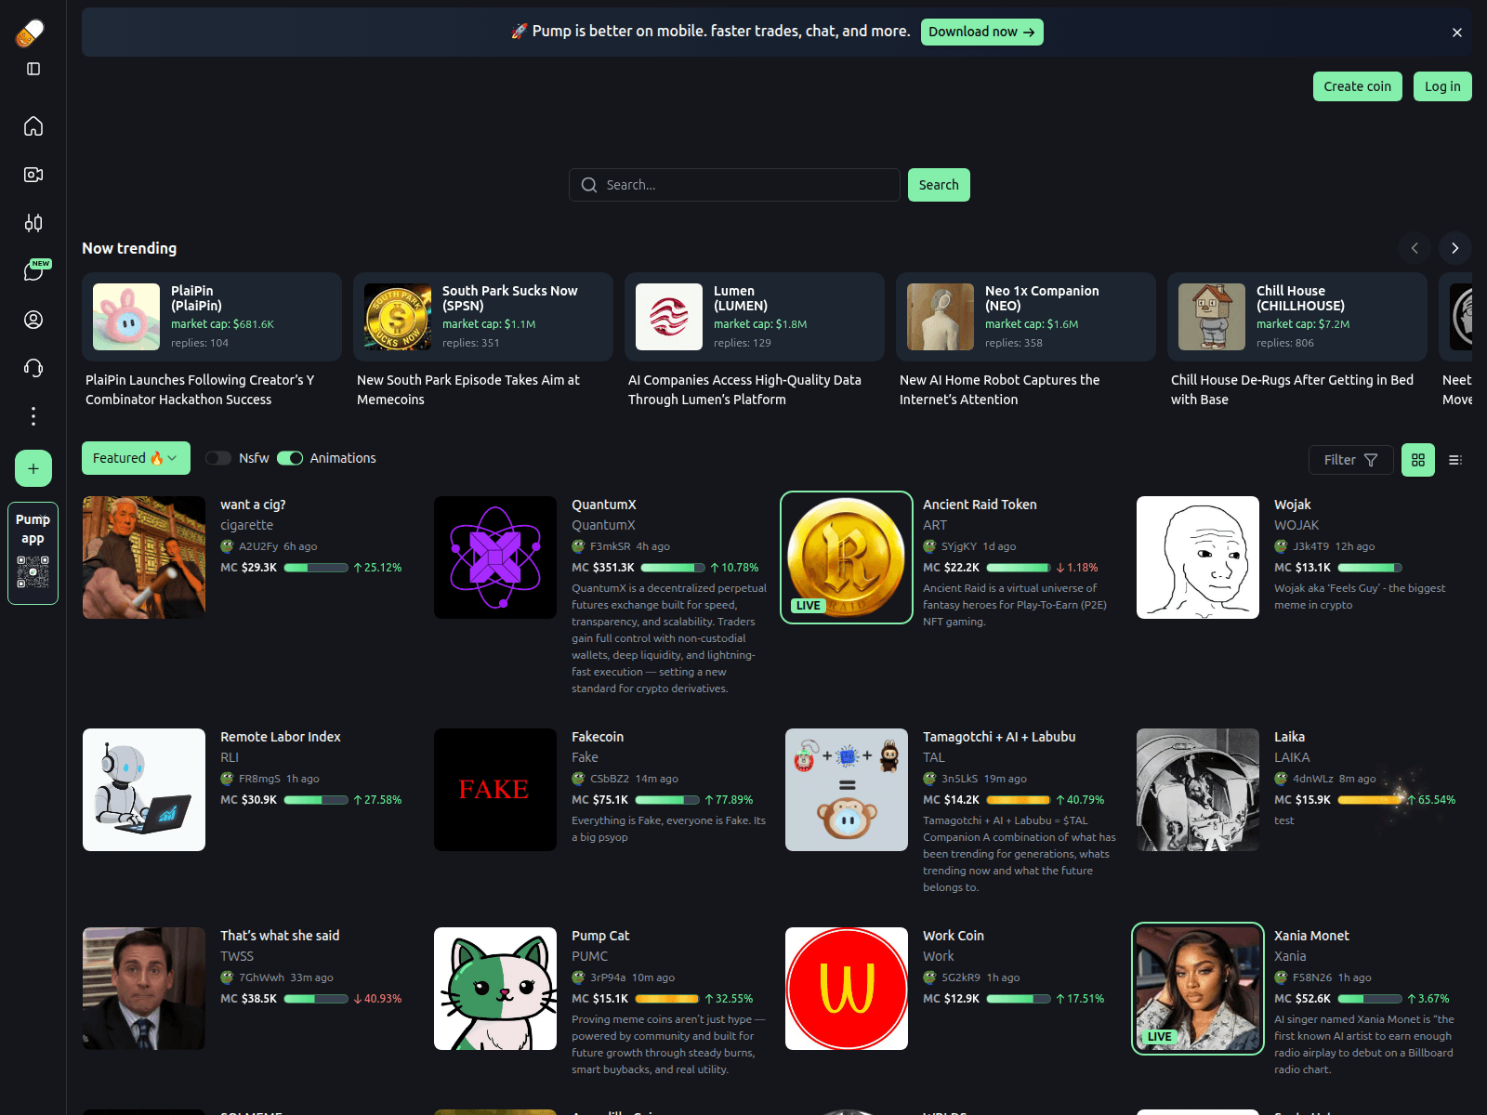Click Work Coin title text
The height and width of the screenshot is (1115, 1487).
(x=954, y=936)
